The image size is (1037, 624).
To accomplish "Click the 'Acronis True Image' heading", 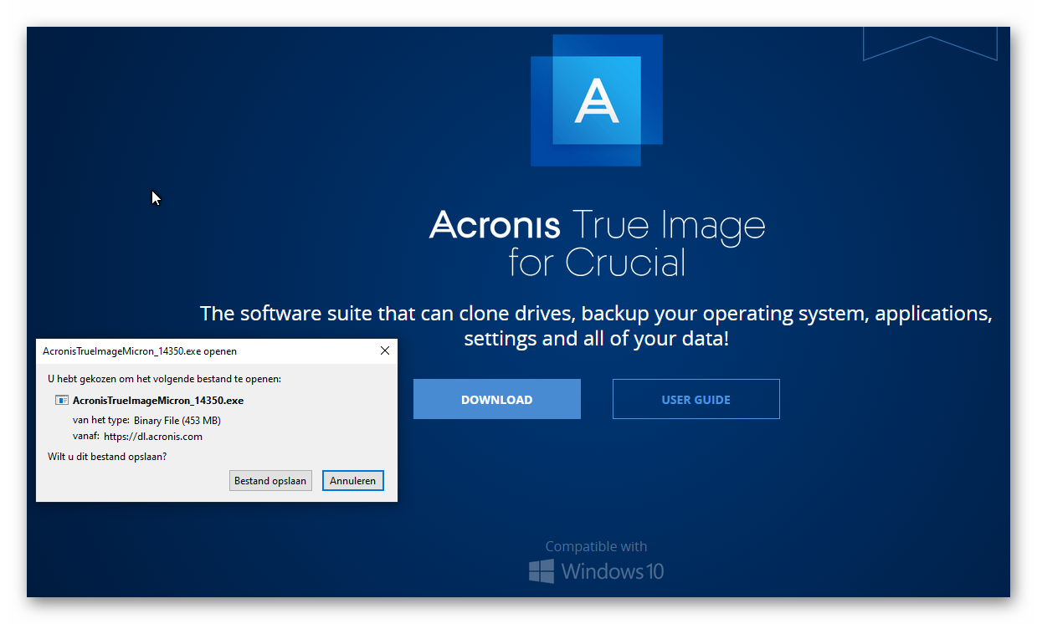I will 597,225.
